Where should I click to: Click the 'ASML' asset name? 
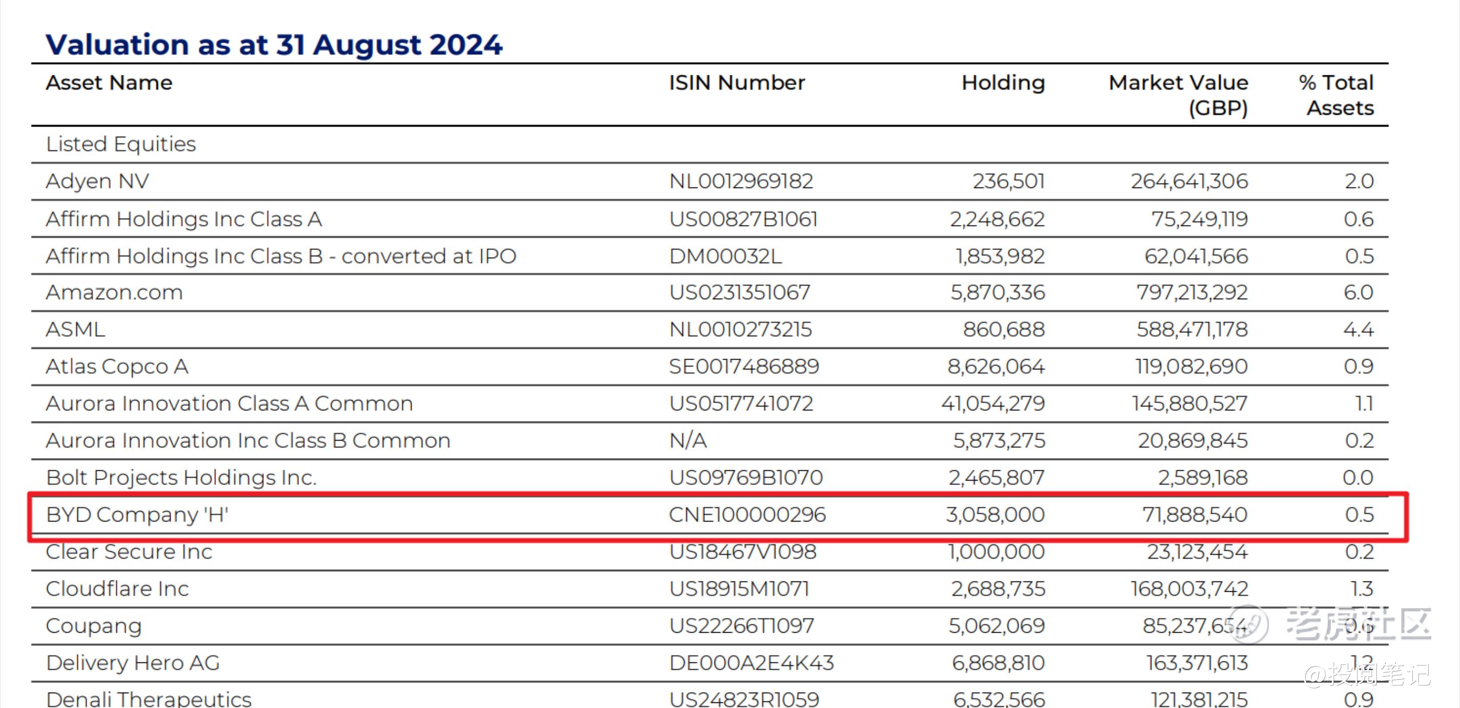[75, 329]
